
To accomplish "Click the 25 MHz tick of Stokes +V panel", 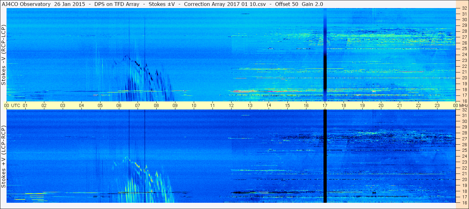I will (464, 151).
